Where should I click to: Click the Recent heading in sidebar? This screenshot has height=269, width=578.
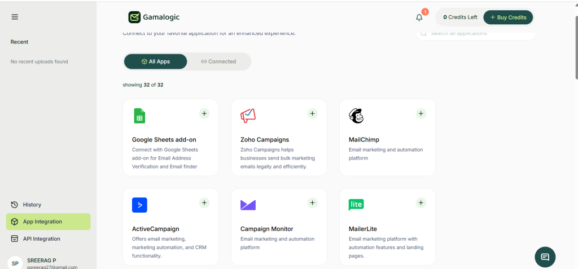[19, 42]
